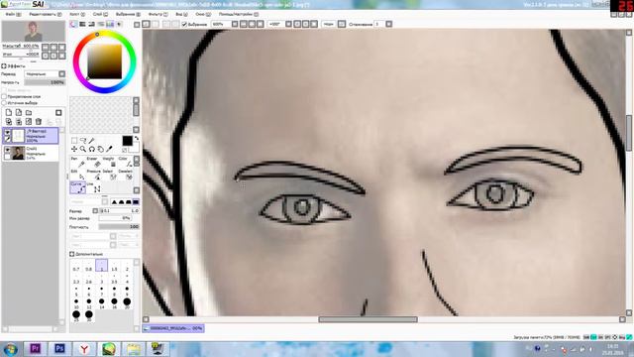Choose brush size 30 preset
The width and height of the screenshot is (634, 357).
[89, 316]
